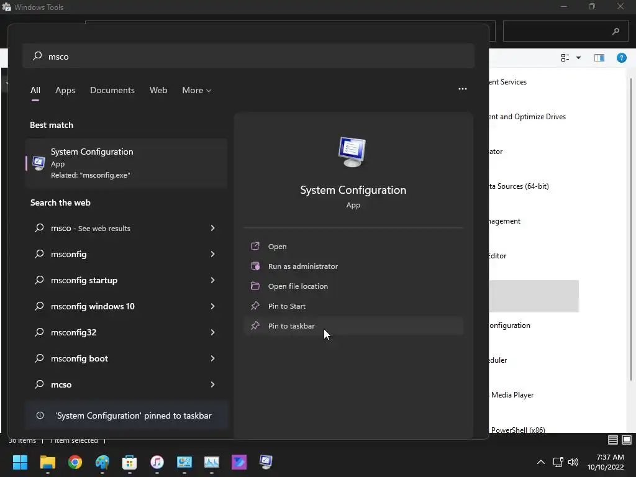Open Windows Tools help button

click(621, 58)
